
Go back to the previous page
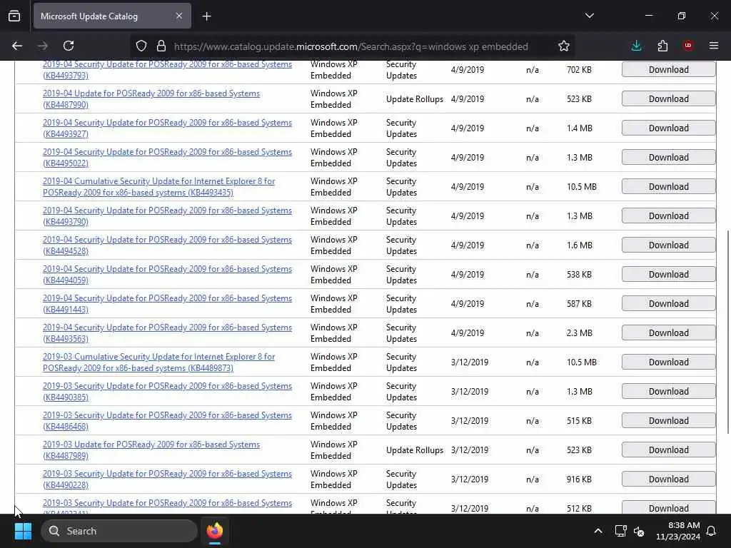[17, 46]
